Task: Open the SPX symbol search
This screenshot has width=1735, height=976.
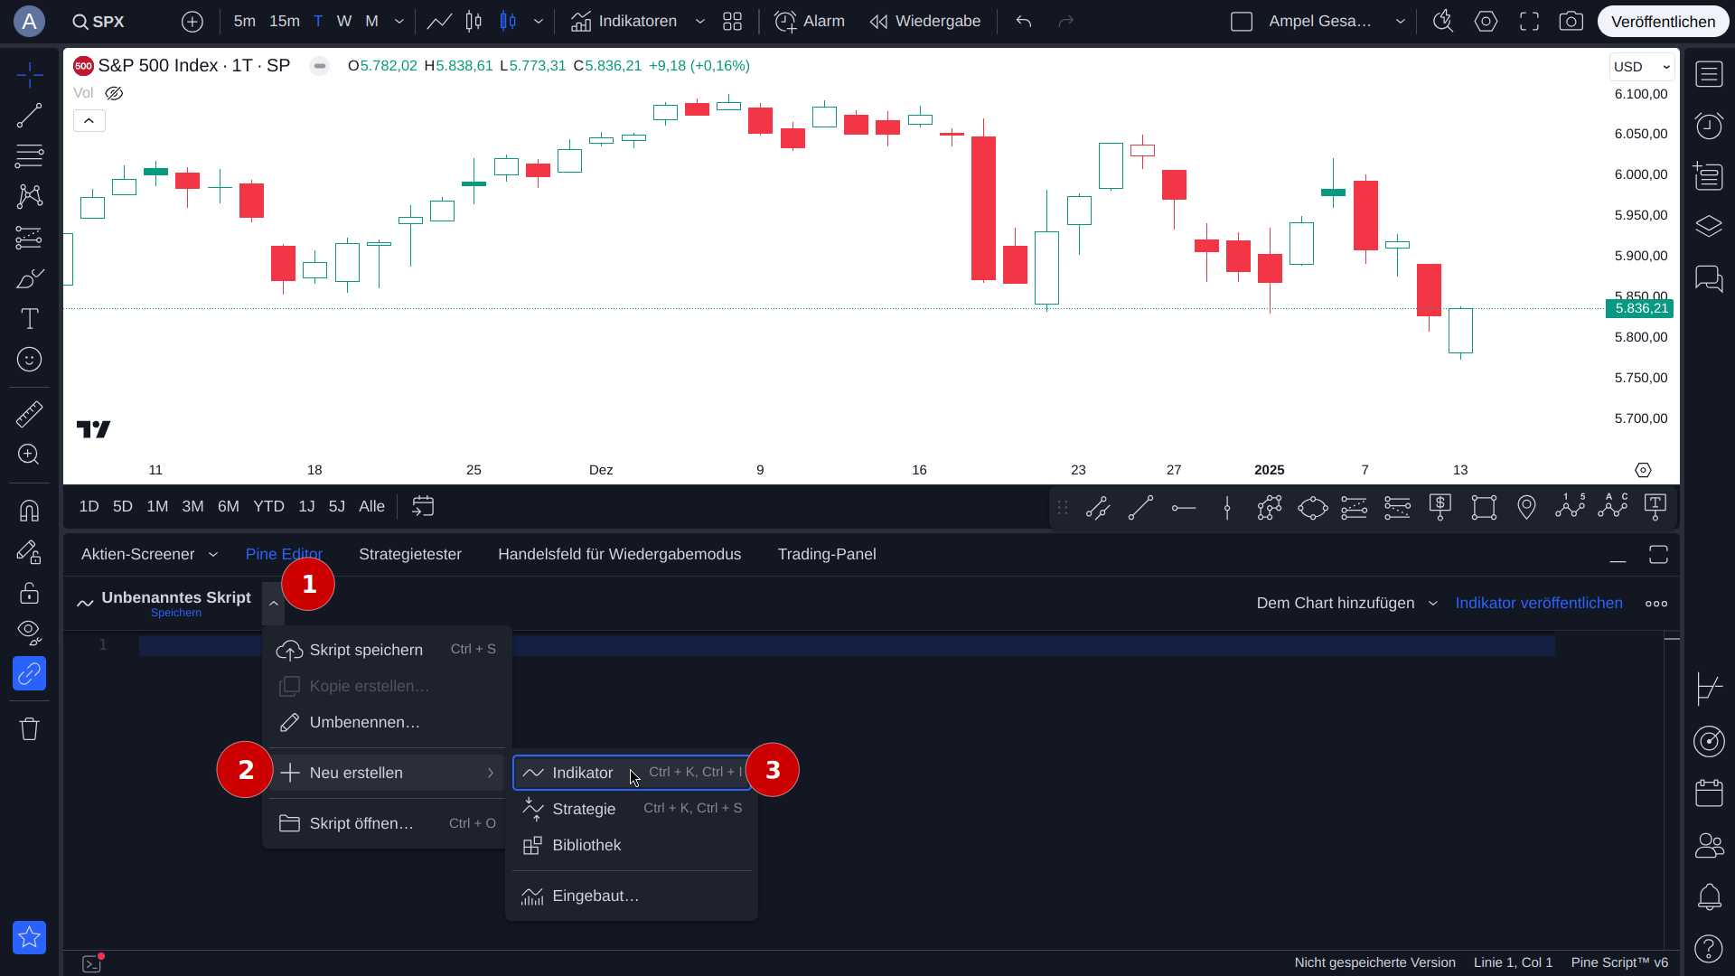Action: click(x=98, y=22)
